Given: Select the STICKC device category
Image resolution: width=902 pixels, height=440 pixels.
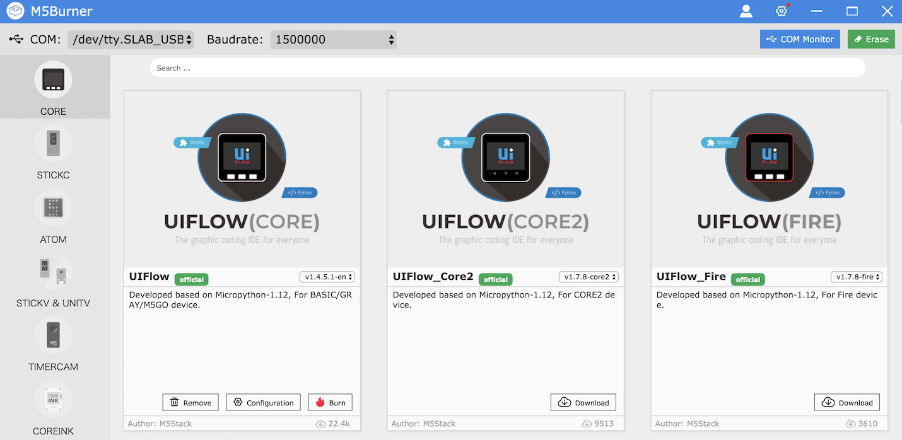Looking at the screenshot, I should pyautogui.click(x=53, y=144).
